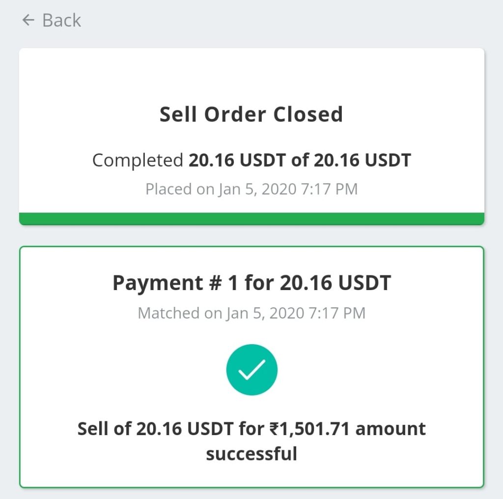The height and width of the screenshot is (499, 503).
Task: Click the Completed 20.16 USDT of 20.16 USDT text
Action: (251, 160)
